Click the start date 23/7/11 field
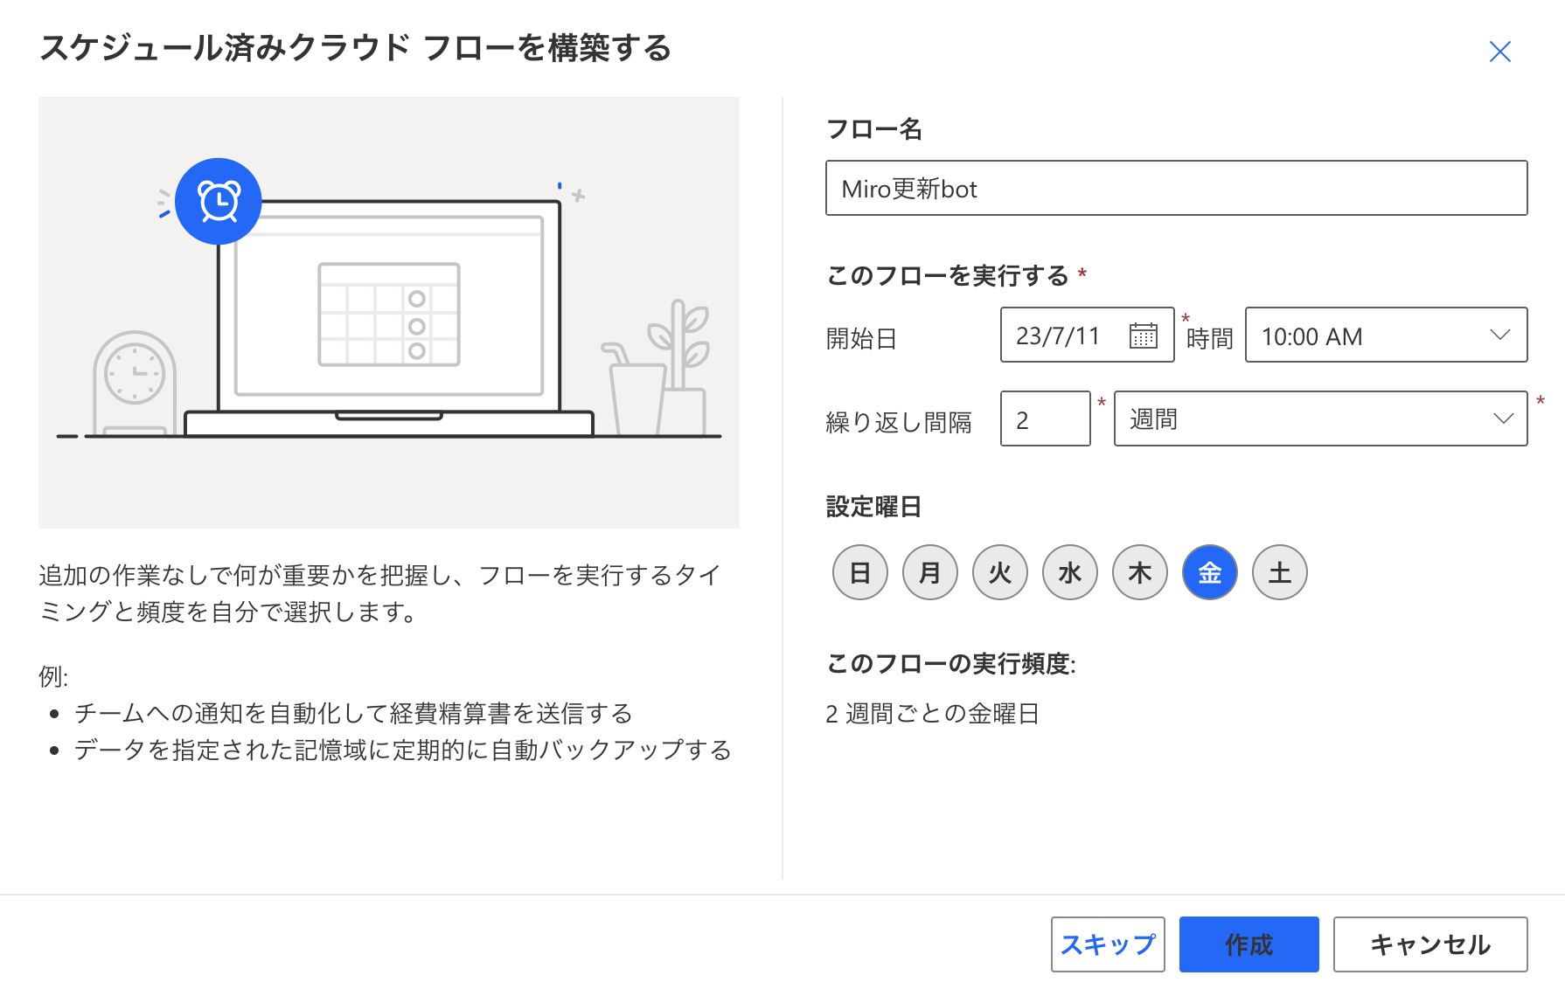This screenshot has height=989, width=1565. pos(1087,335)
